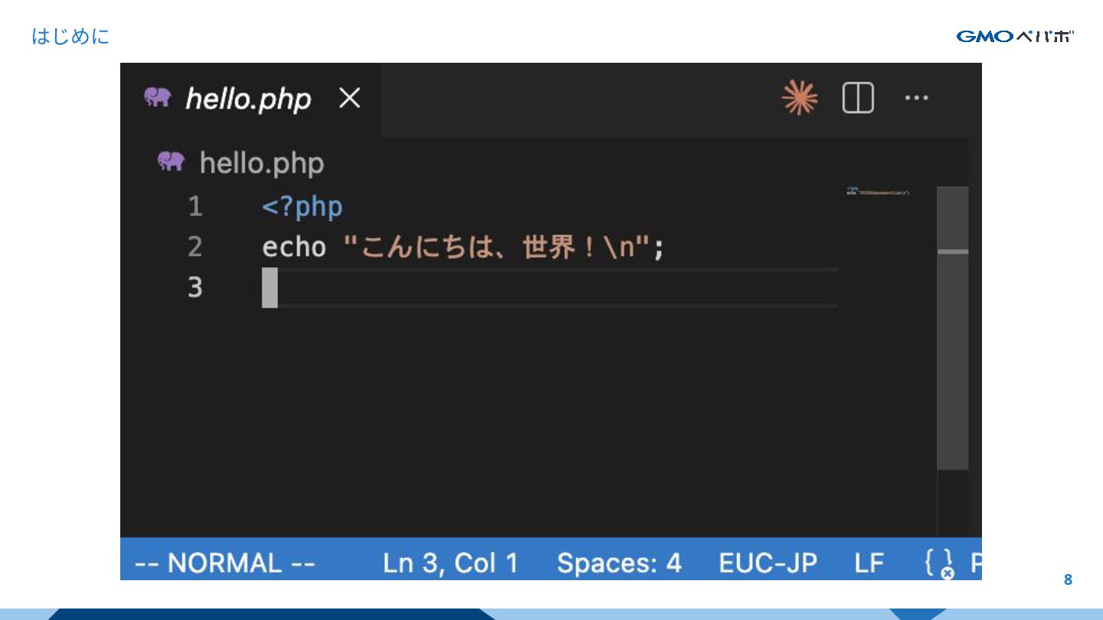1103x620 pixels.
Task: Close the hello.php editor tab
Action: pos(349,98)
